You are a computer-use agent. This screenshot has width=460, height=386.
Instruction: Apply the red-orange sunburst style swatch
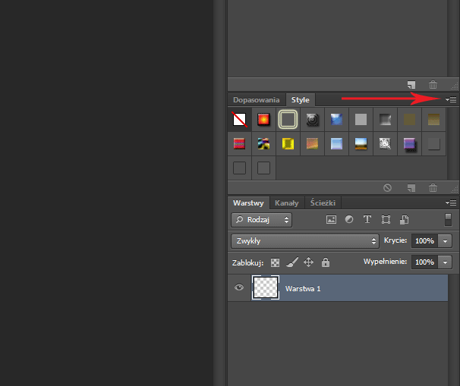(x=263, y=119)
